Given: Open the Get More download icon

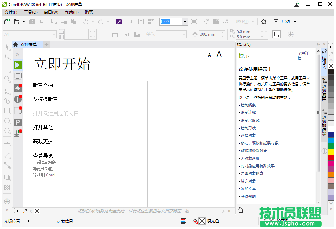Looking at the screenshot, I should click(x=18, y=133).
